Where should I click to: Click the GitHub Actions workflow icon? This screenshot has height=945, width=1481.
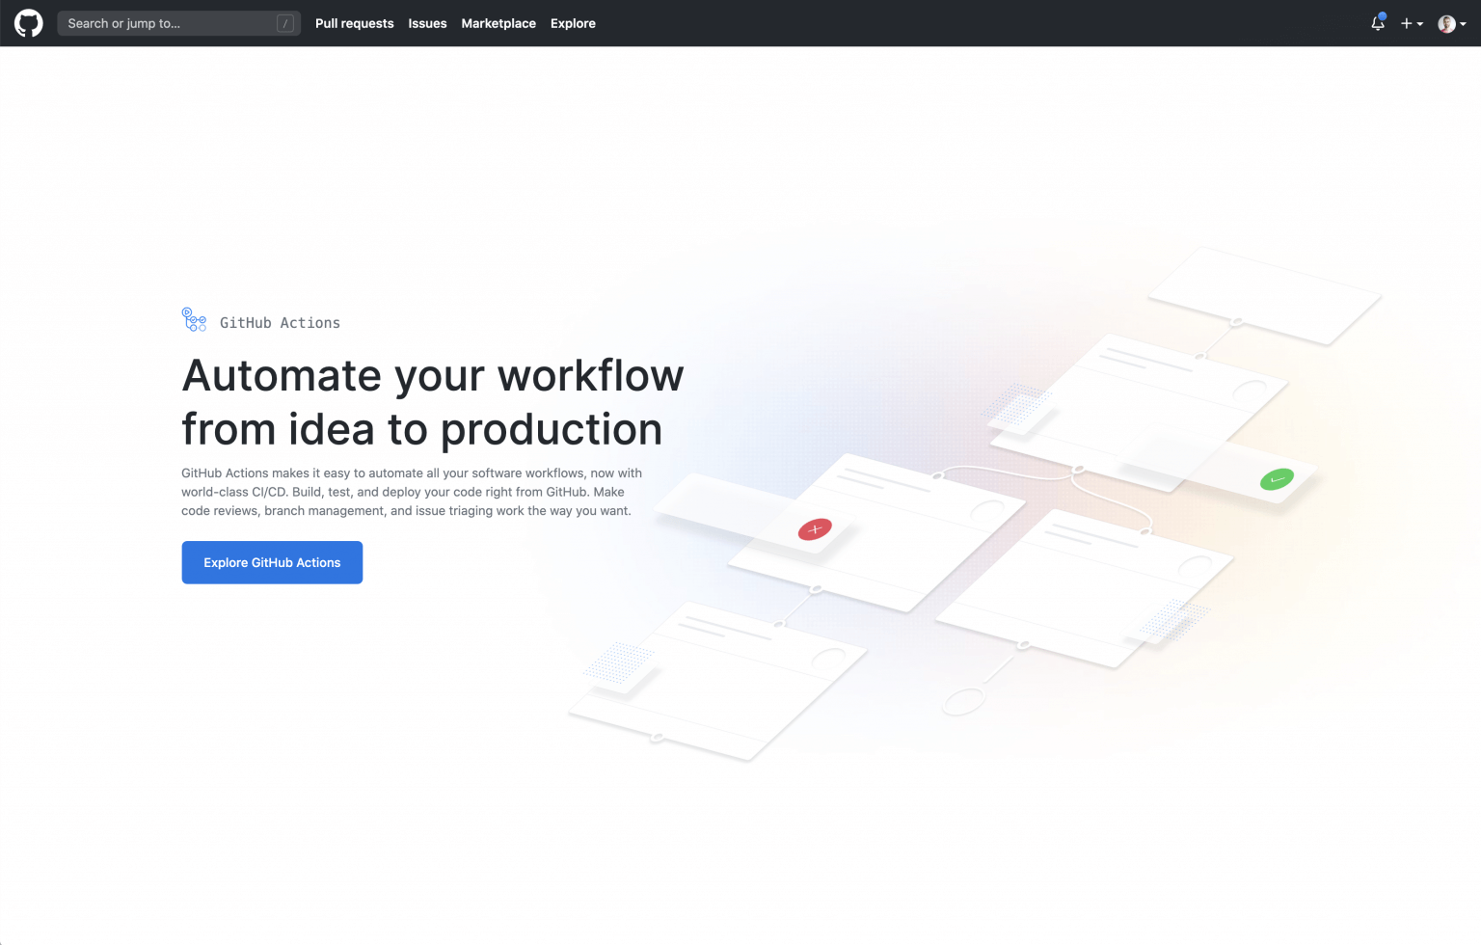coord(194,320)
